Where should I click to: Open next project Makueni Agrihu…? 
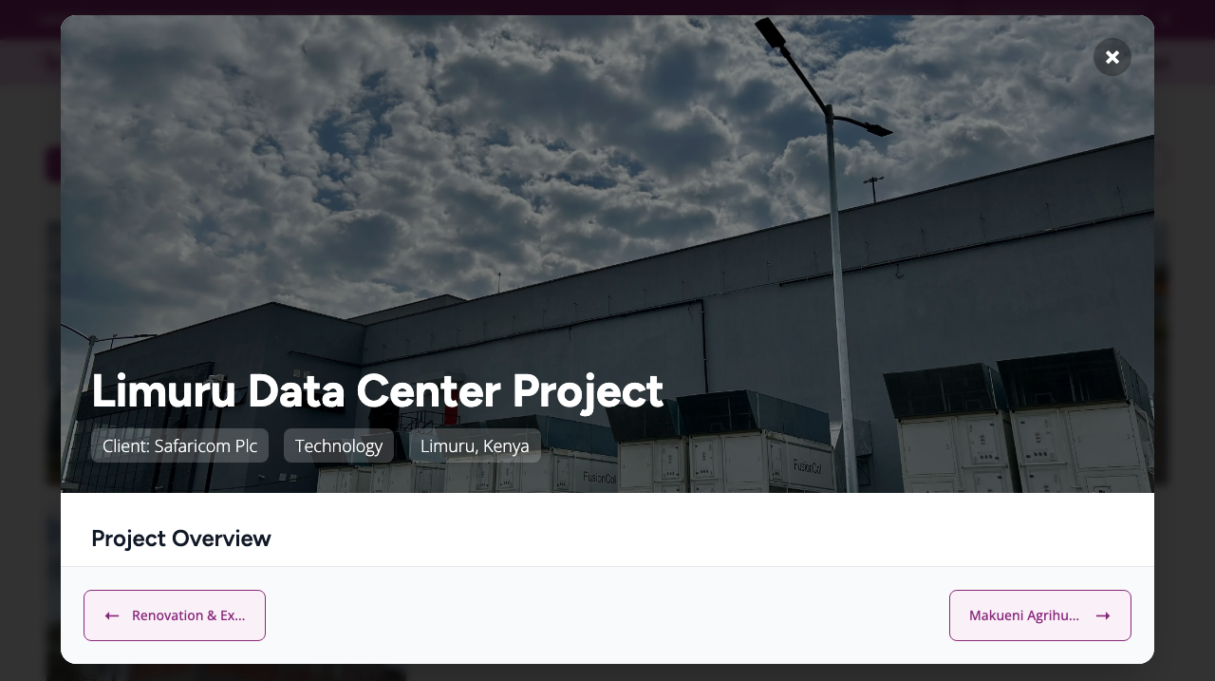(x=1040, y=615)
